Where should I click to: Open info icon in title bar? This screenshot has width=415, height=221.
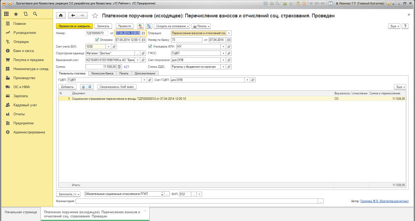(x=389, y=4)
